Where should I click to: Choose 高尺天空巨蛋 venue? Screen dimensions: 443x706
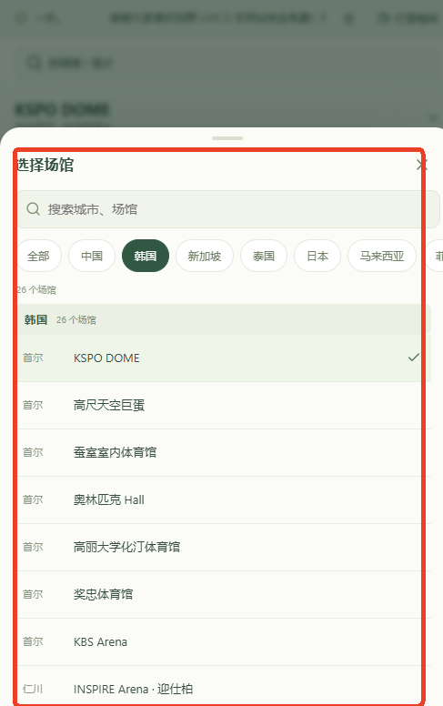tap(224, 406)
